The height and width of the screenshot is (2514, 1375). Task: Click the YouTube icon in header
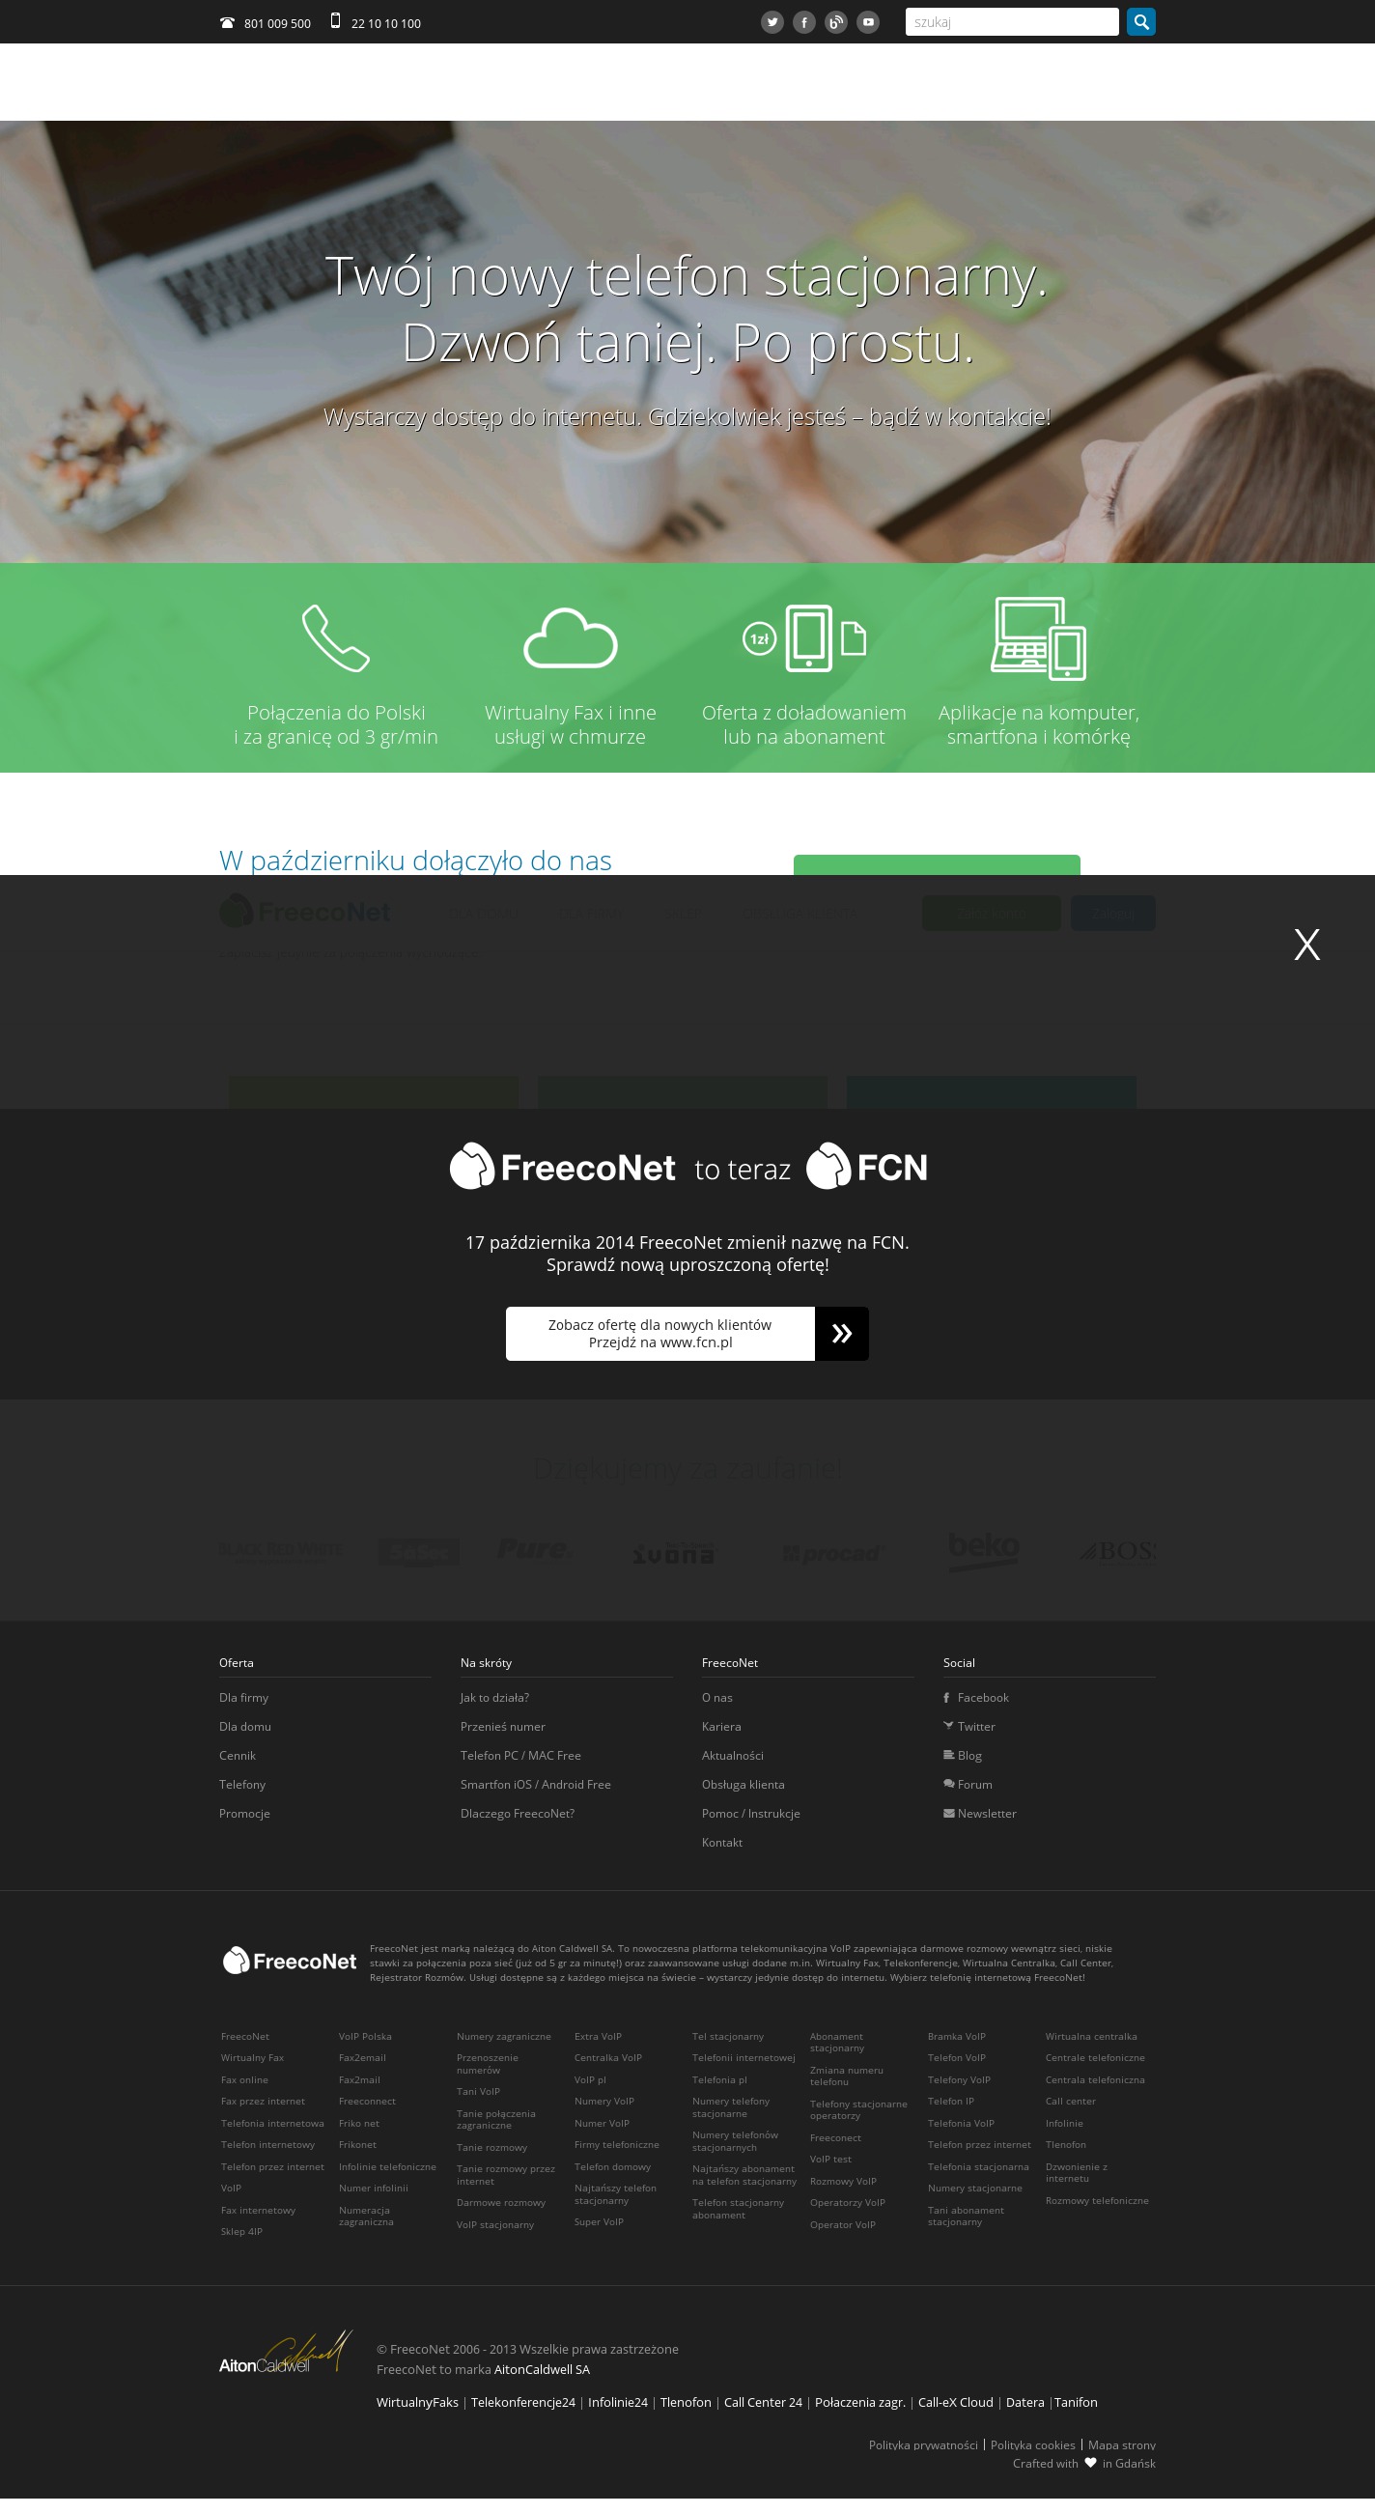pyautogui.click(x=867, y=22)
